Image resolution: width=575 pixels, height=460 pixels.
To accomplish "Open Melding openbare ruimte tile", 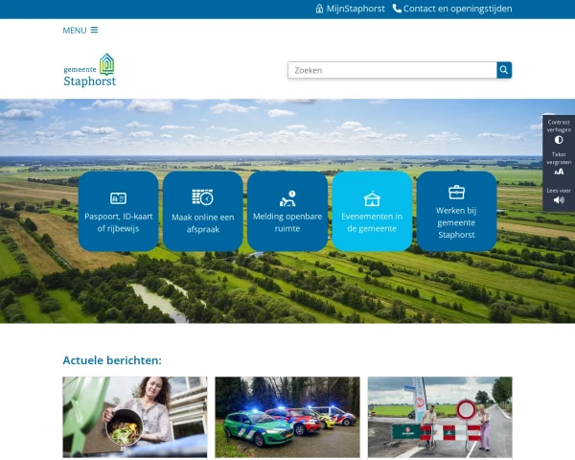I will tap(287, 211).
